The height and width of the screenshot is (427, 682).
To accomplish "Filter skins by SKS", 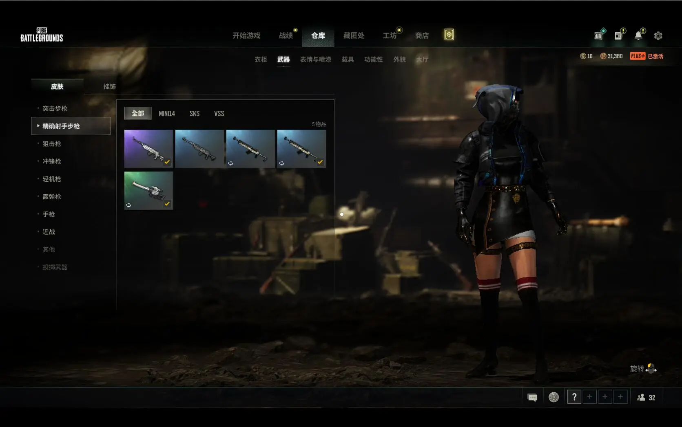I will click(195, 114).
